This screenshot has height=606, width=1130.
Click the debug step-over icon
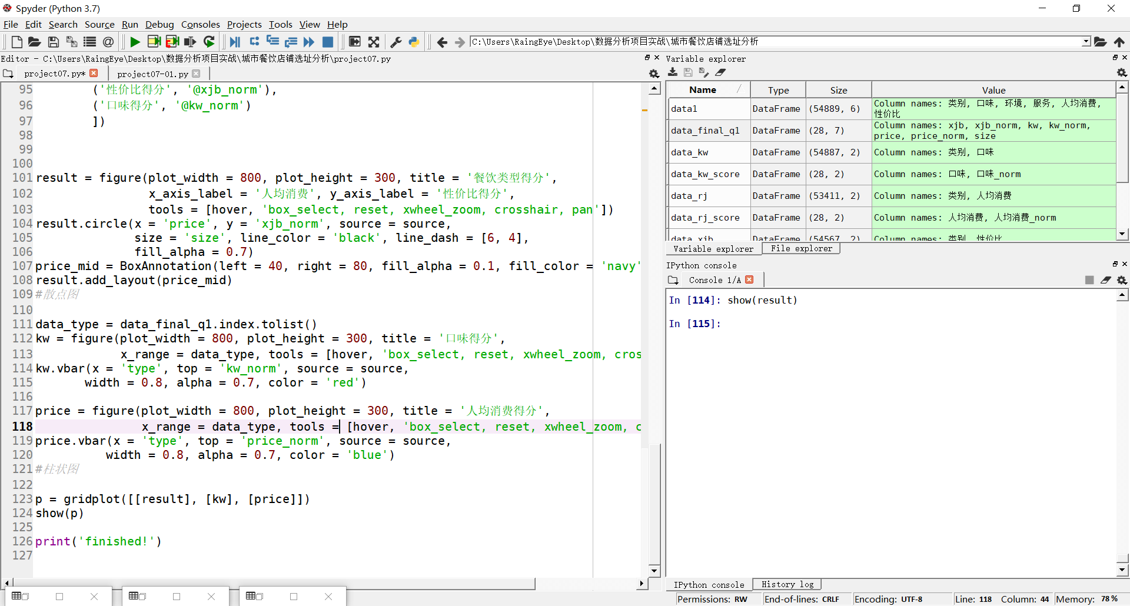[x=254, y=42]
